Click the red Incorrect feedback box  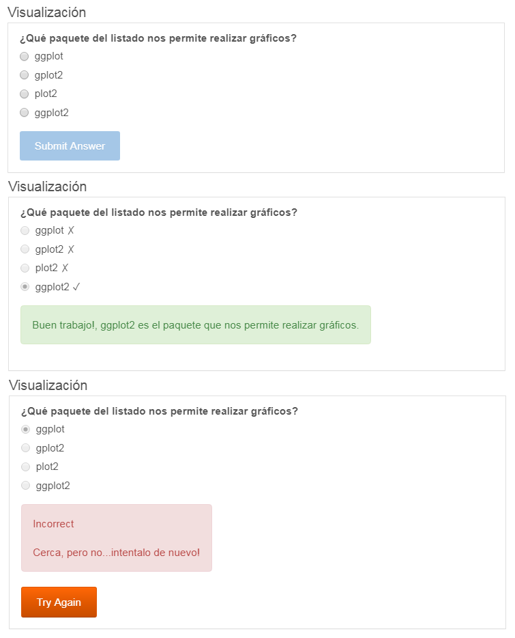pyautogui.click(x=117, y=538)
